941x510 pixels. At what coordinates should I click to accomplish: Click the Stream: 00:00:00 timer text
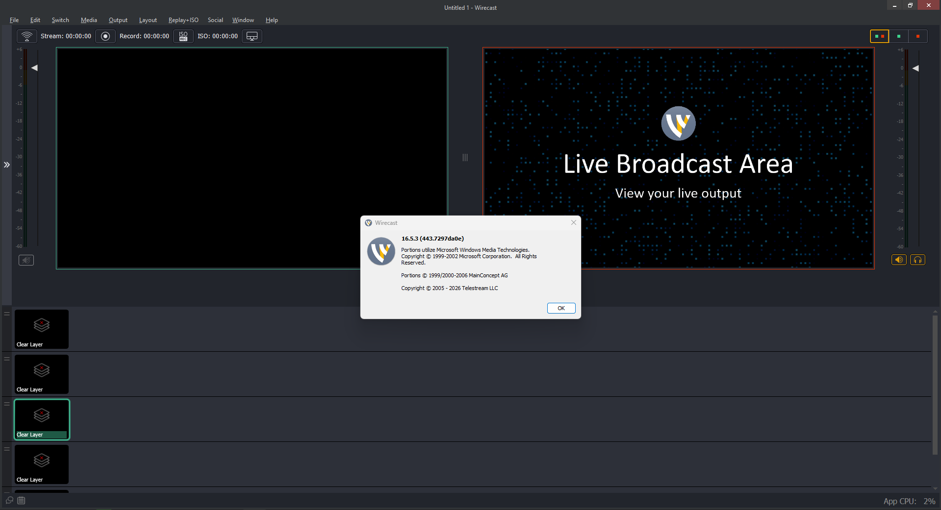pos(66,36)
